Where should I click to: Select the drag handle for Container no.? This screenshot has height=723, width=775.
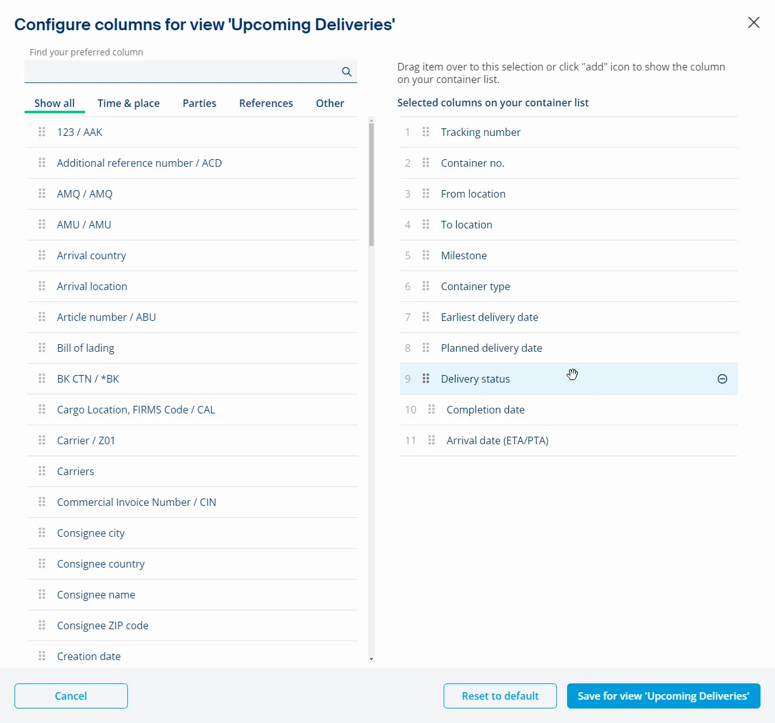click(426, 163)
